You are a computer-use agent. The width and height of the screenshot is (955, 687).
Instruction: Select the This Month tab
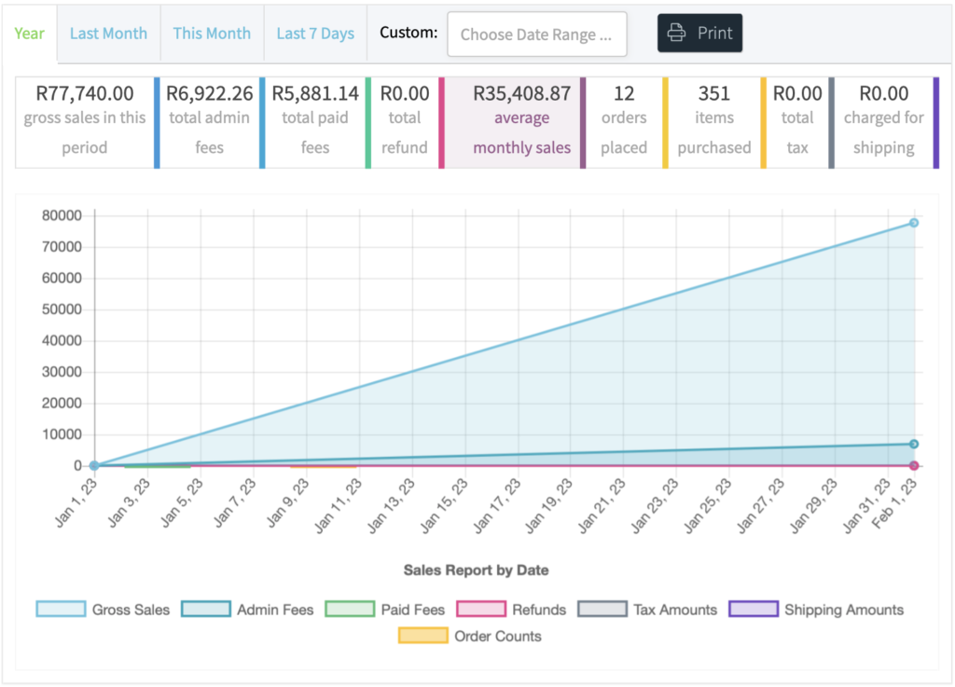point(212,34)
